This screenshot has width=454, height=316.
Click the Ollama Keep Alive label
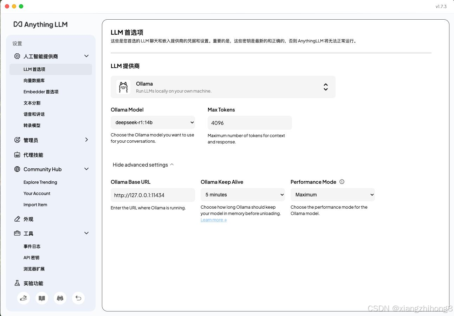click(222, 182)
